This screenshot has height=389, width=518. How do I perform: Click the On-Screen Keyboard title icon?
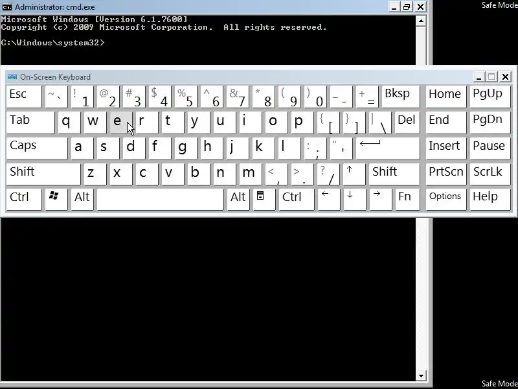point(12,77)
